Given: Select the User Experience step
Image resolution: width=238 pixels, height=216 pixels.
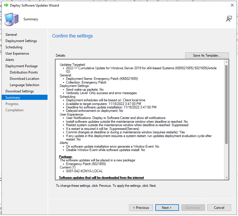Looking at the screenshot, I should tap(17, 53).
